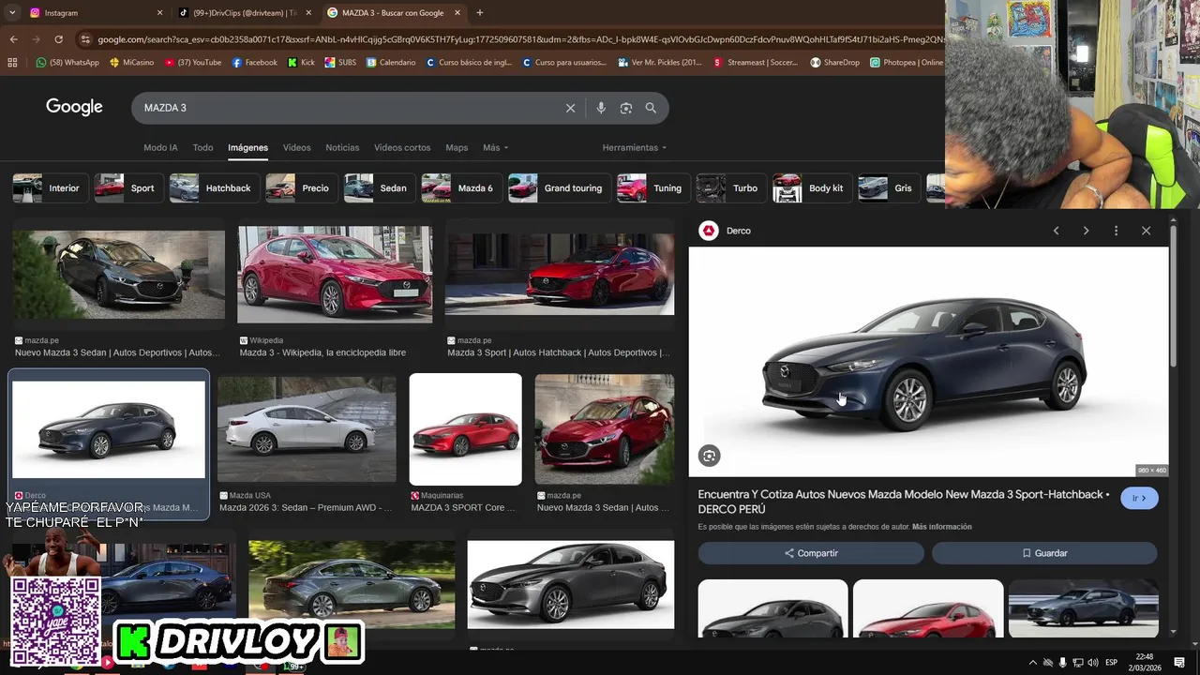Start voice search with the microphone icon
The image size is (1200, 675).
(x=601, y=108)
